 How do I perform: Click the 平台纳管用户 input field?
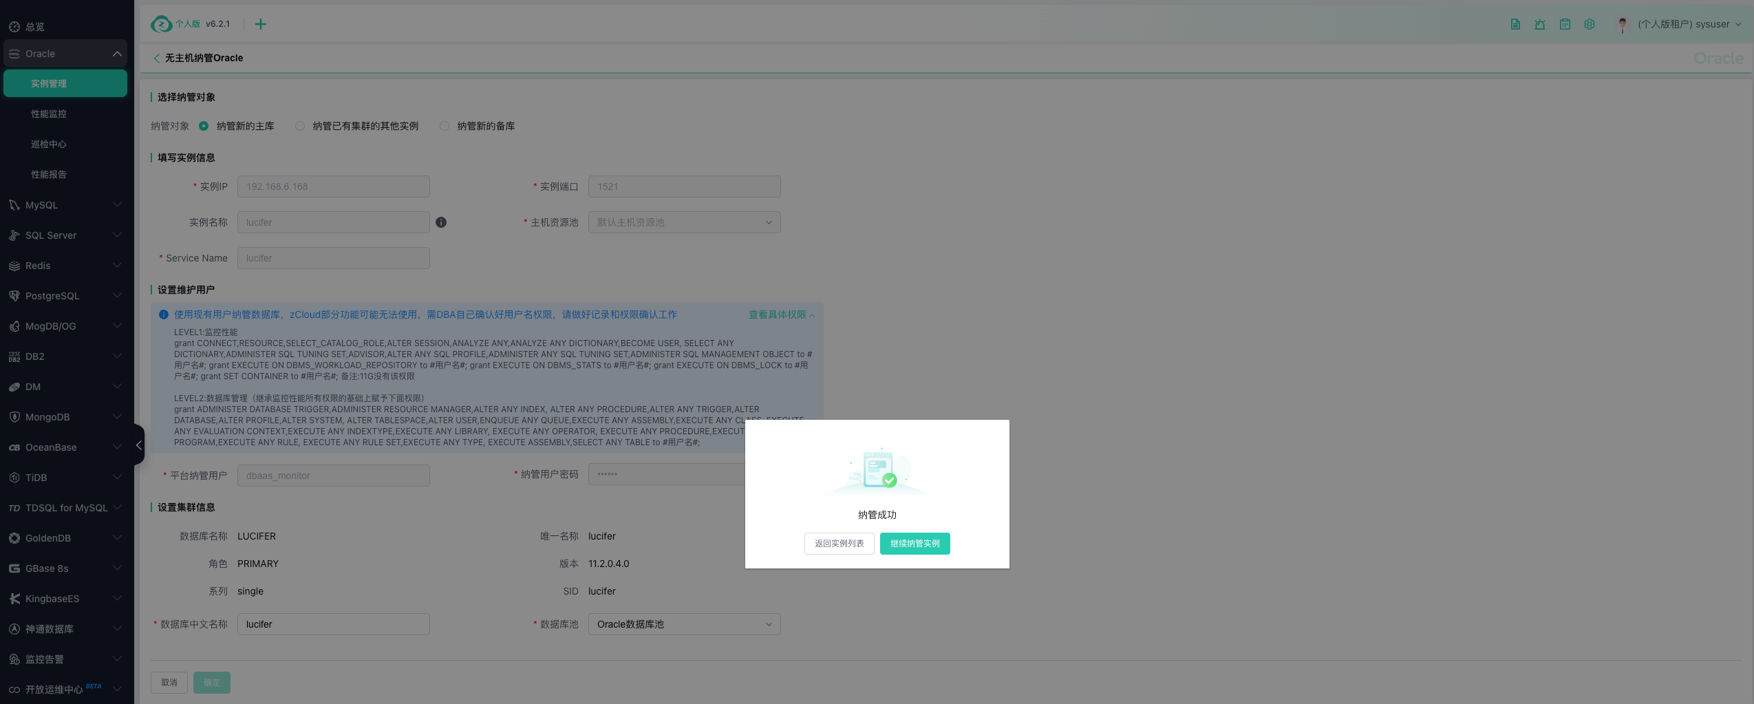click(x=334, y=476)
